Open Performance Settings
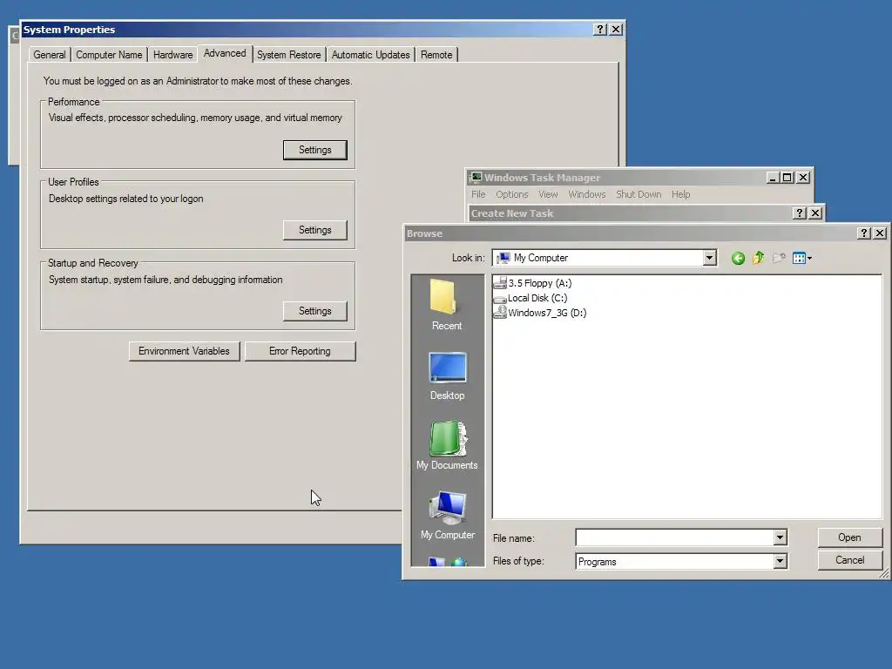 pyautogui.click(x=315, y=150)
